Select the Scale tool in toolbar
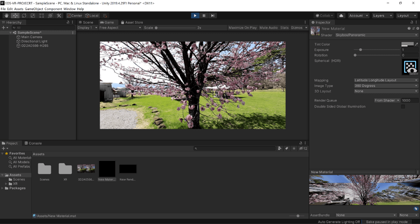This screenshot has height=224, width=420. point(33,16)
